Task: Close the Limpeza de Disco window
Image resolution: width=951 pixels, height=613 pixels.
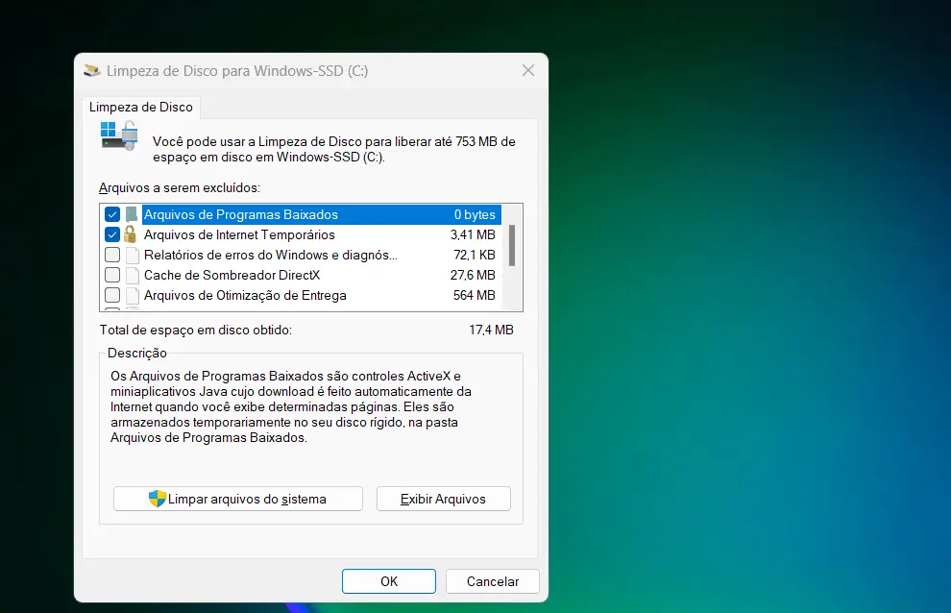Action: point(527,70)
